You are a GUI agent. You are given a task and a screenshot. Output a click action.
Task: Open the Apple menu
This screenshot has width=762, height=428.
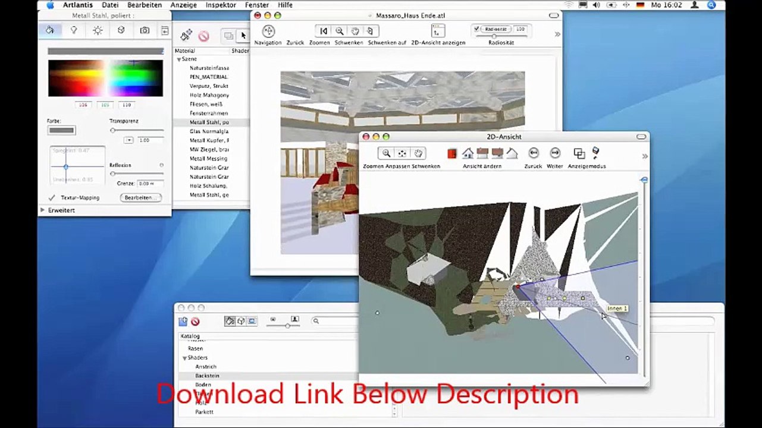50,5
